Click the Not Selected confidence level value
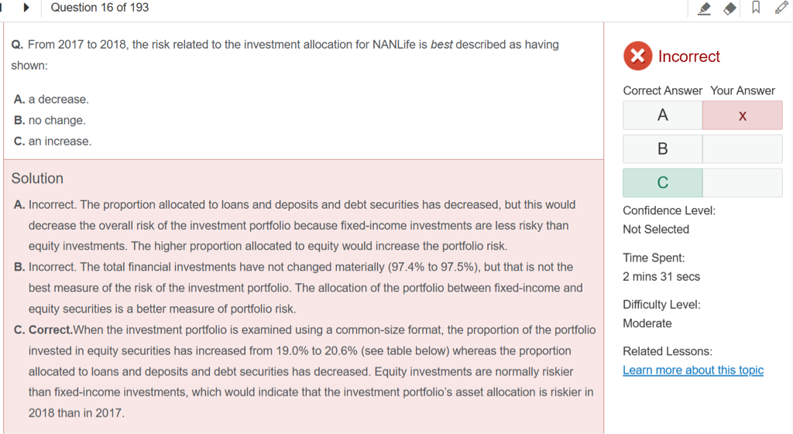This screenshot has width=793, height=434. pyautogui.click(x=655, y=229)
